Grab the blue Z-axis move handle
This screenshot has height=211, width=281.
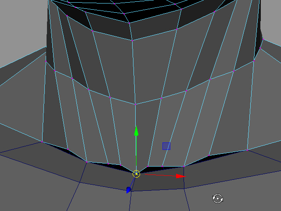(x=129, y=190)
